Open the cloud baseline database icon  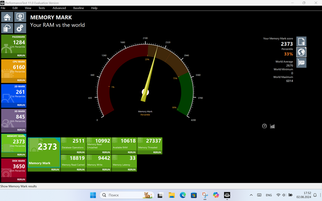click(7, 28)
